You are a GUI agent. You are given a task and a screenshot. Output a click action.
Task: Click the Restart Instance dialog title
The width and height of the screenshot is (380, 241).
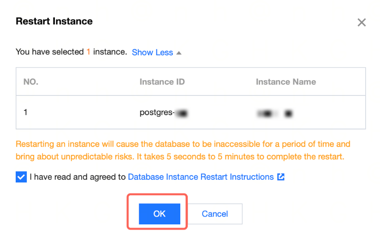coord(54,21)
